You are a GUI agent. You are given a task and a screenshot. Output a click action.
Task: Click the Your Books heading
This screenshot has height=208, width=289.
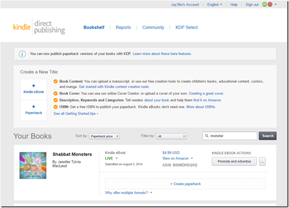[x=33, y=136]
